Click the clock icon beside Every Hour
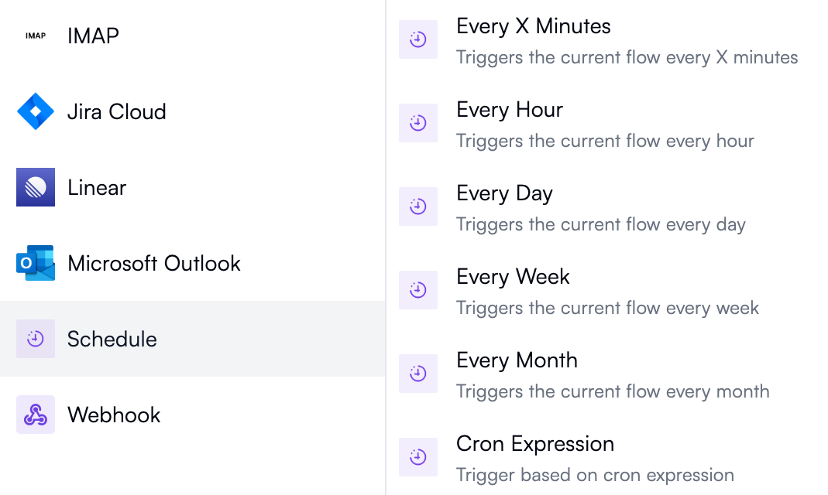 418,123
